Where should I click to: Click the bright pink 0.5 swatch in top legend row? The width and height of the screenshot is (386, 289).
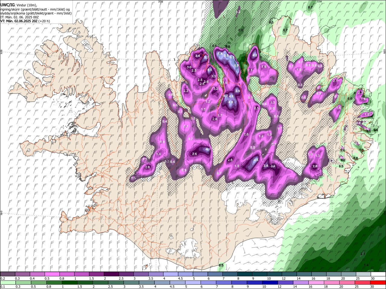click(52, 274)
